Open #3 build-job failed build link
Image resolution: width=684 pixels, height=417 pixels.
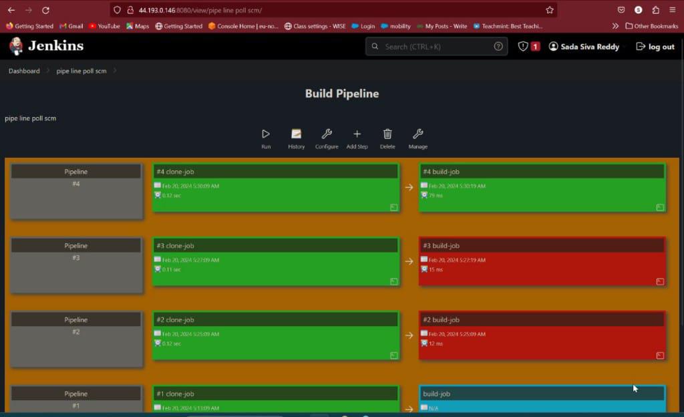point(441,245)
